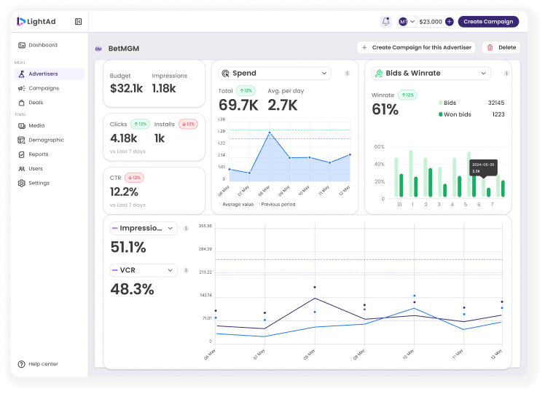545x394 pixels.
Task: Click the info icon beside Bids & Winrate
Action: tap(506, 74)
